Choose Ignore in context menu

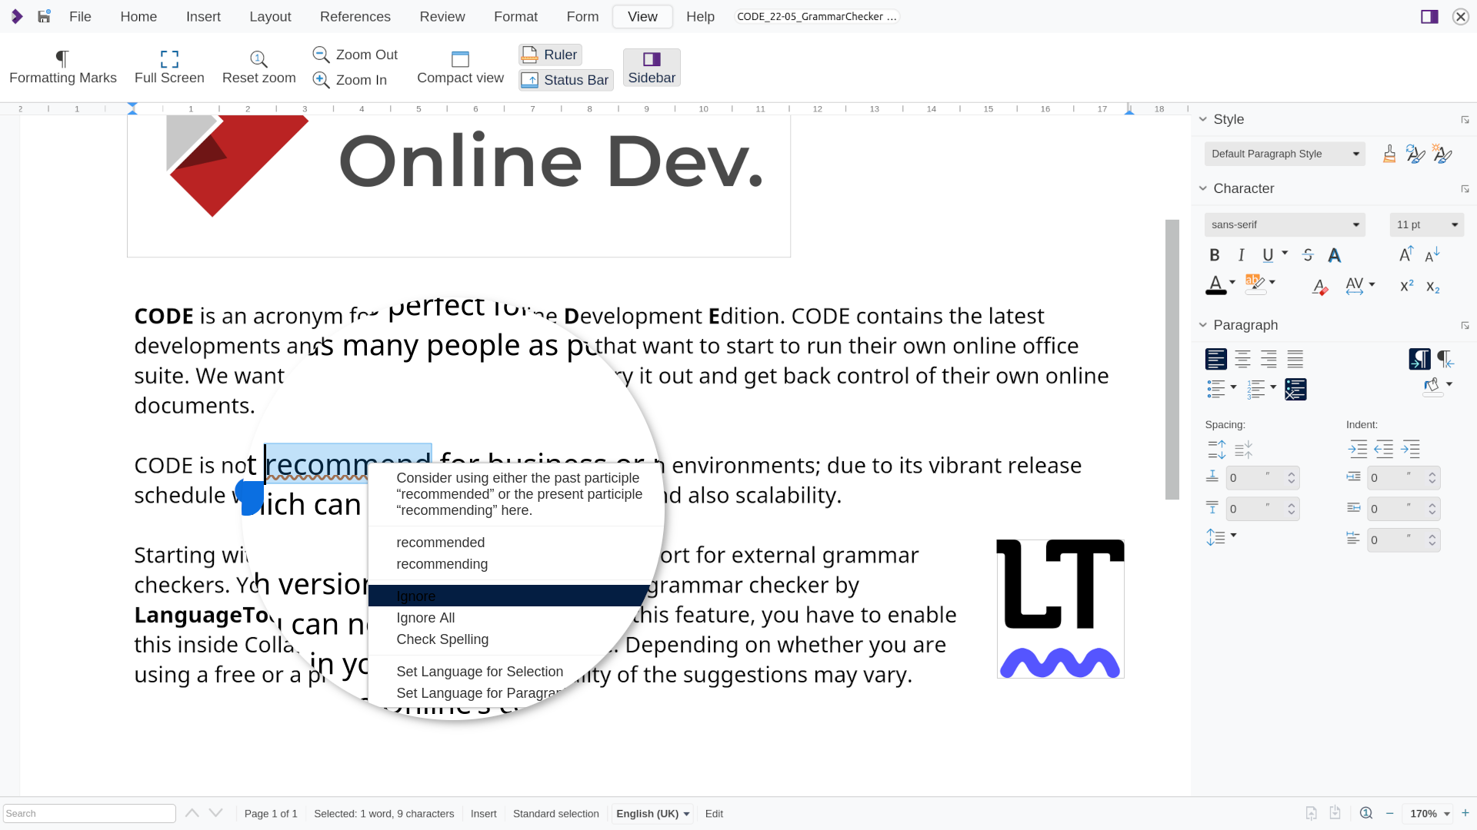point(509,596)
